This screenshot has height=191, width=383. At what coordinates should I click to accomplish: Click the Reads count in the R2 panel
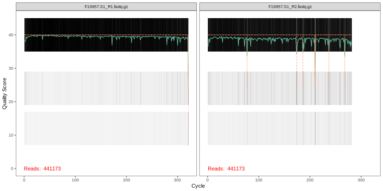point(226,169)
